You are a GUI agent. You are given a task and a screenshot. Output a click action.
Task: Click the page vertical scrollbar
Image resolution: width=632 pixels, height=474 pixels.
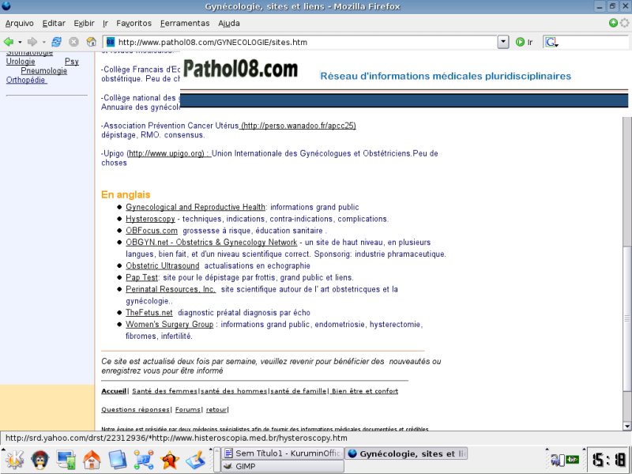627,276
